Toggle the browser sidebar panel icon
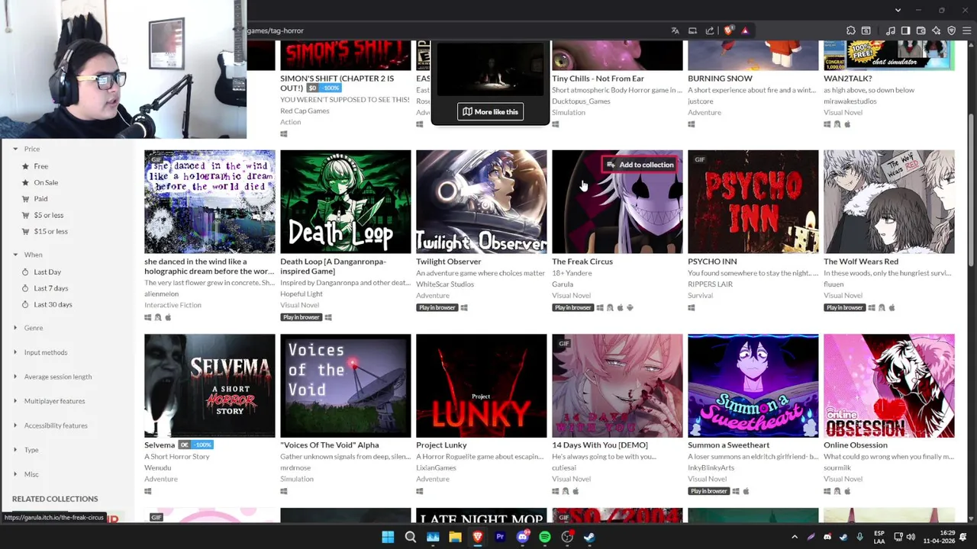Viewport: 977px width, 549px height. pos(905,30)
